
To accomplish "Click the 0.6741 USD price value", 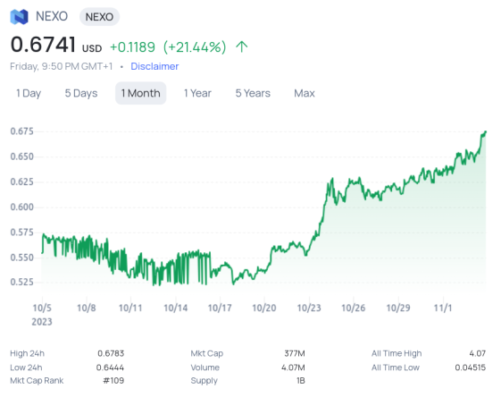I will point(56,45).
